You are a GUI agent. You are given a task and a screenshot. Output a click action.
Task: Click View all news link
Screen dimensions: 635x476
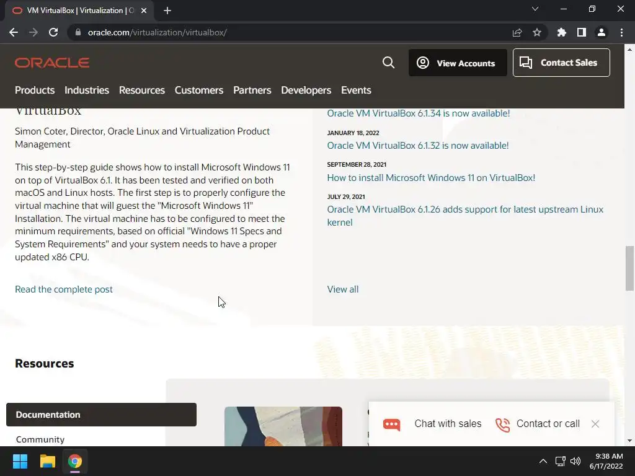pyautogui.click(x=342, y=289)
